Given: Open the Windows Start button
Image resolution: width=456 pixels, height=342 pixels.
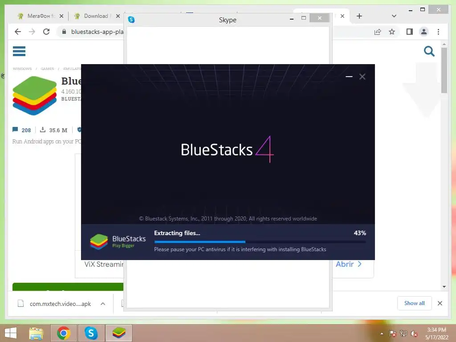Looking at the screenshot, I should point(11,333).
